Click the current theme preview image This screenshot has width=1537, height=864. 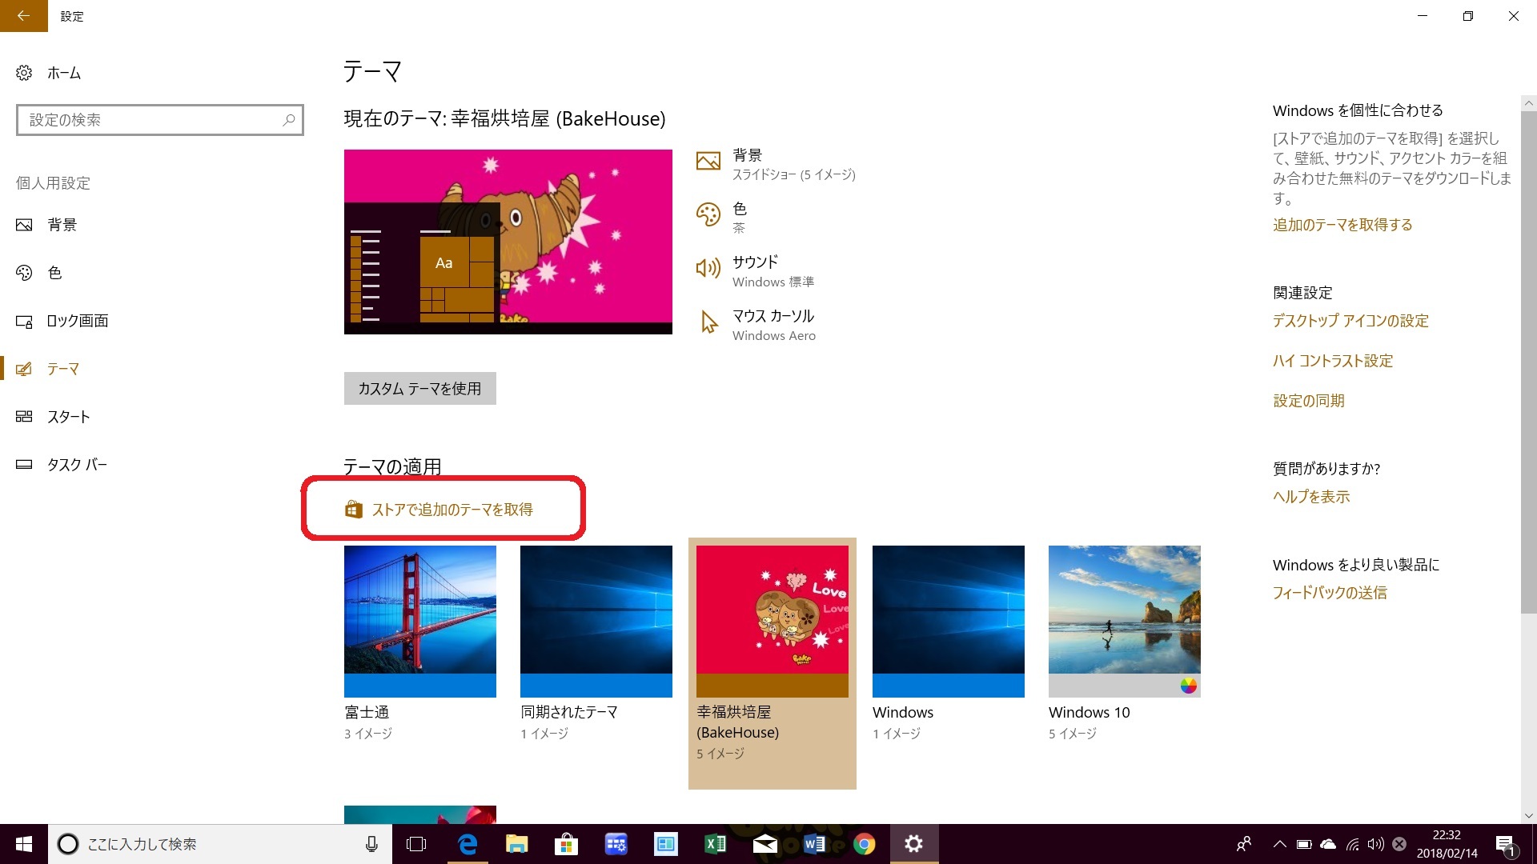point(508,242)
